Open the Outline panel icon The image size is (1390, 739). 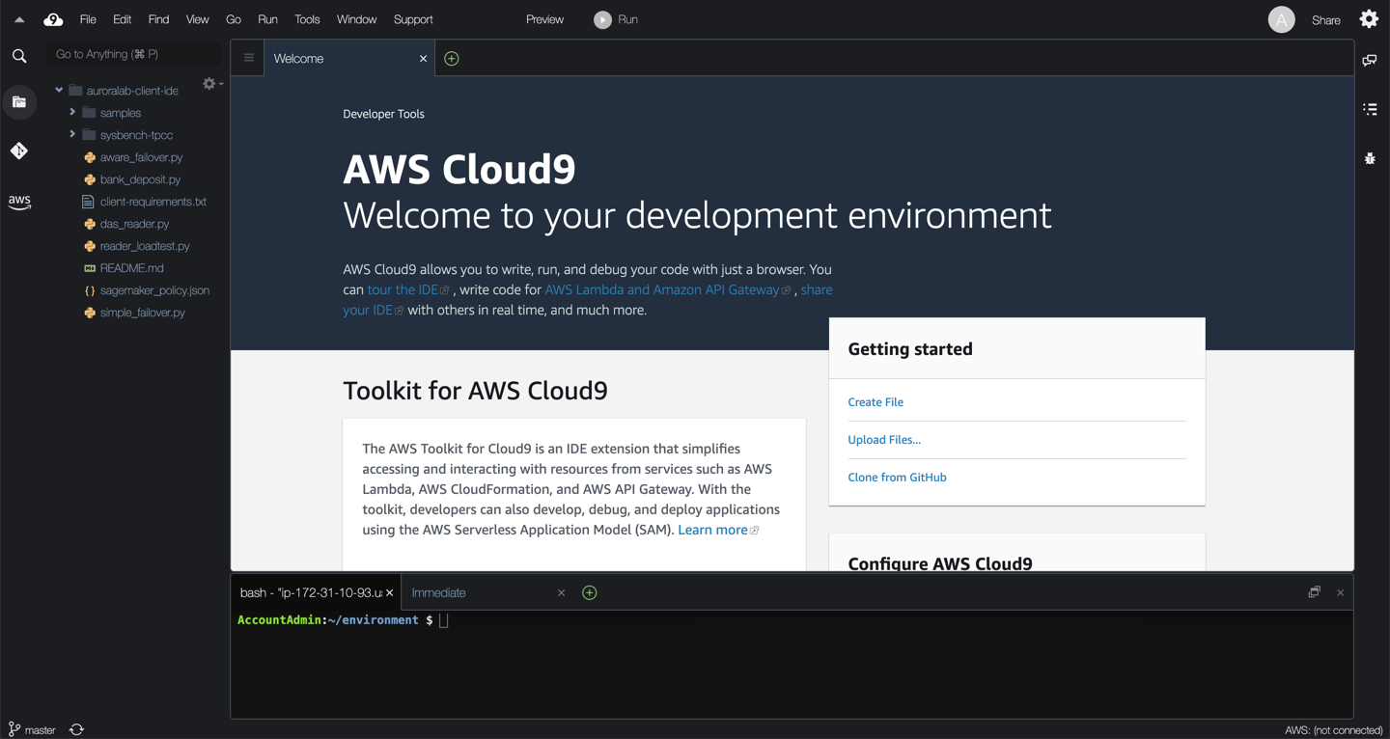(1370, 109)
